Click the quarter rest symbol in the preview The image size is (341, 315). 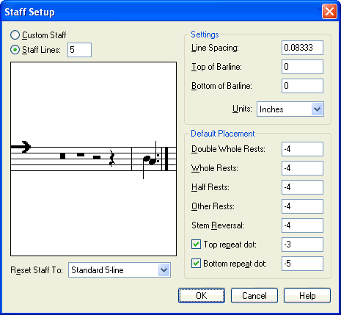coord(112,158)
